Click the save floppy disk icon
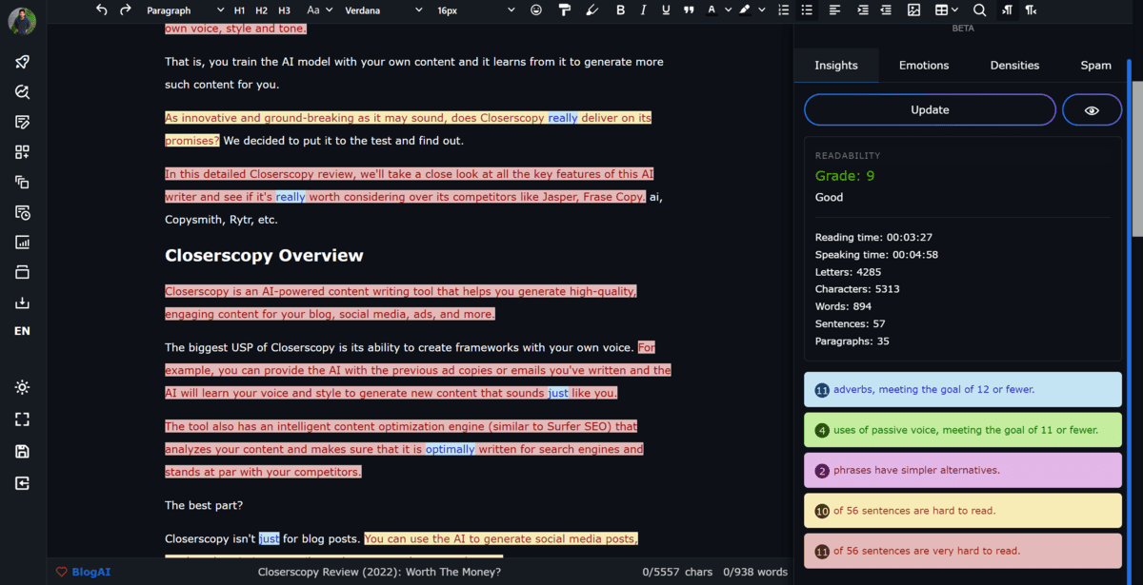The image size is (1143, 585). tap(22, 452)
